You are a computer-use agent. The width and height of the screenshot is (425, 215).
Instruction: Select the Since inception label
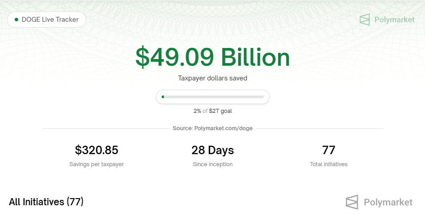tap(212, 164)
